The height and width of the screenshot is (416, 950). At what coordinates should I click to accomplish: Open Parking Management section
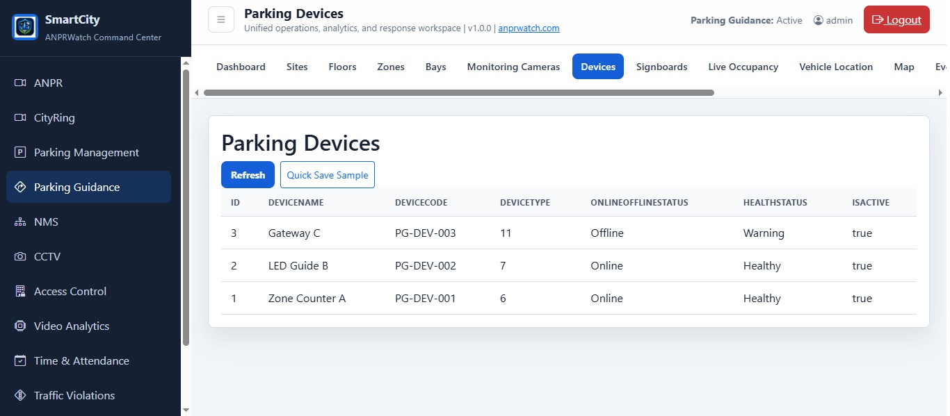(88, 152)
